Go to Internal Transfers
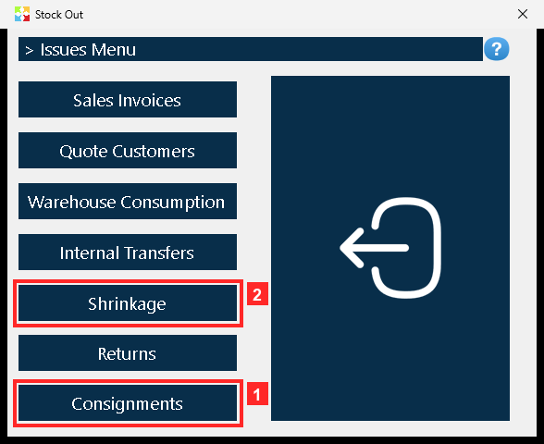Image resolution: width=544 pixels, height=444 pixels. point(128,253)
